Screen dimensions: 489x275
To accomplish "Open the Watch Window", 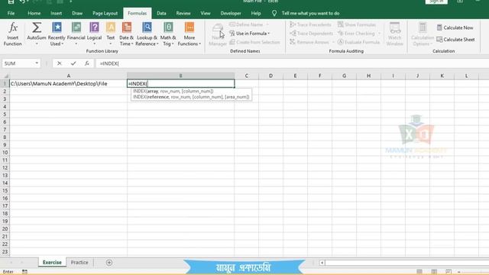I will (x=394, y=34).
